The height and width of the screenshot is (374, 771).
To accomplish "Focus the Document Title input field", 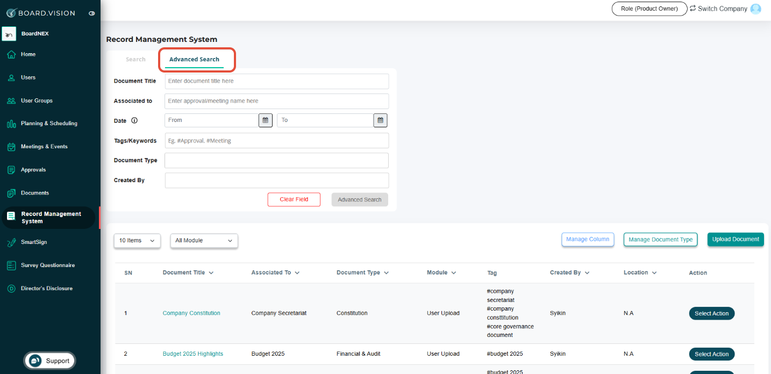I will point(277,81).
